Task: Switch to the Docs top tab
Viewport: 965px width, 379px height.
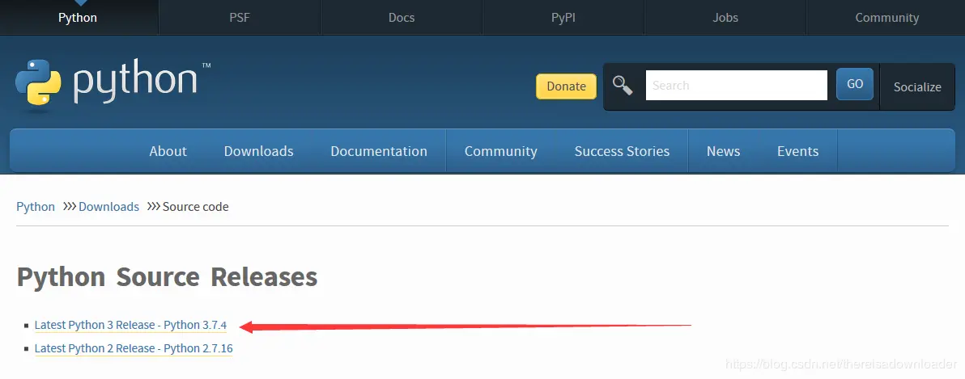Action: point(402,17)
